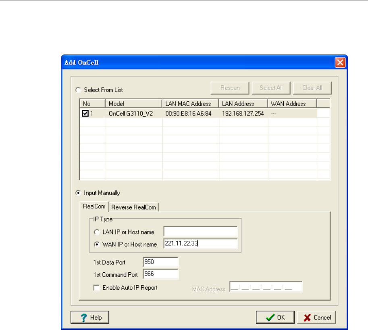
Task: Click the '1st Command Port' label
Action: click(115, 275)
